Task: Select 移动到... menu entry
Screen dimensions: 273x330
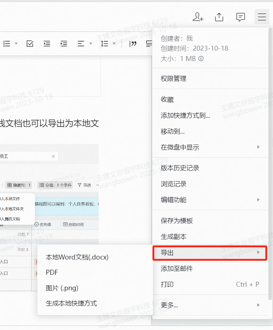Action: pos(210,131)
